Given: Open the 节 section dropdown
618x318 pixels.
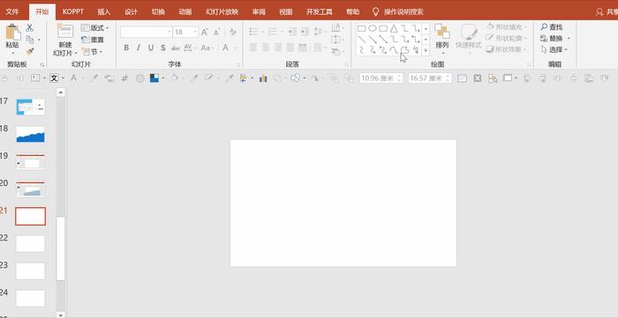Looking at the screenshot, I should [x=92, y=51].
